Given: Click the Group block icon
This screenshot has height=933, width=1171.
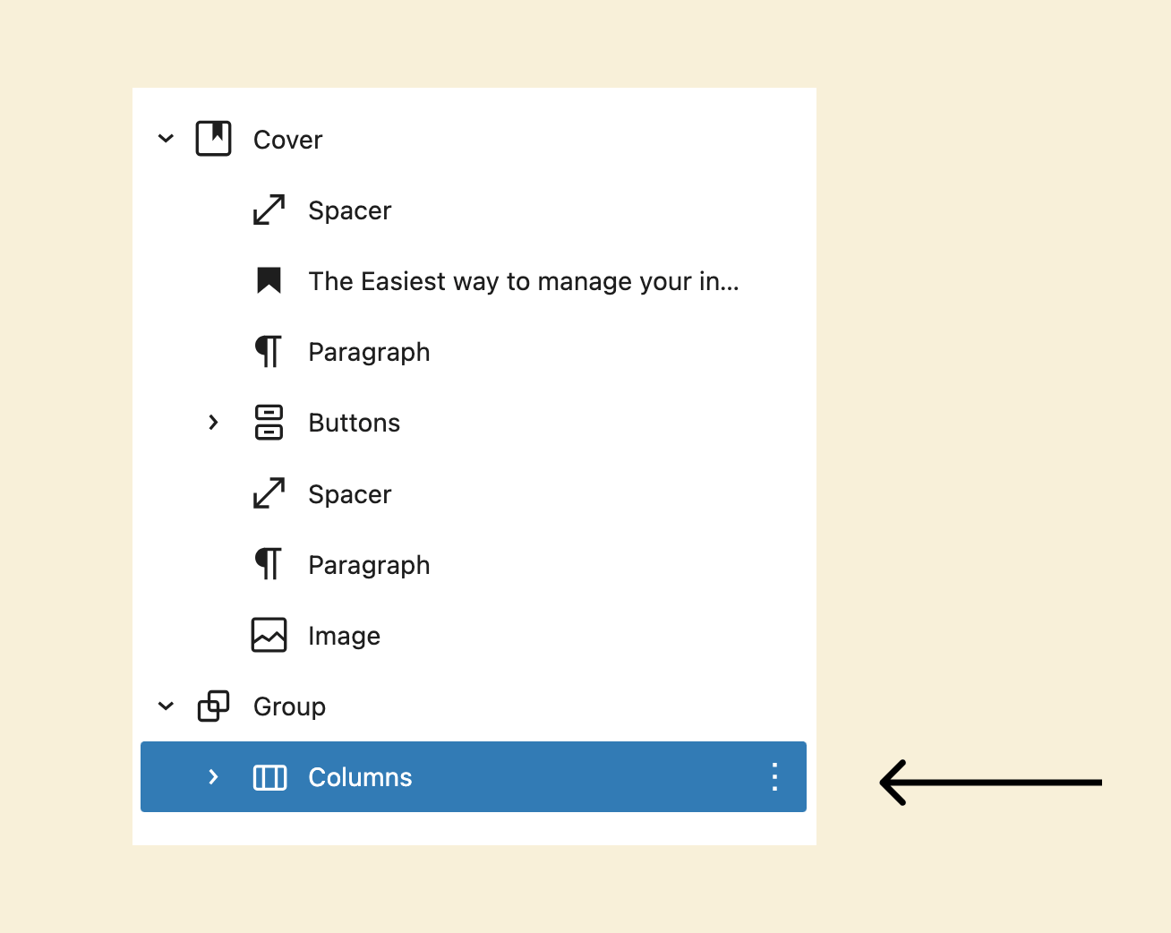Looking at the screenshot, I should 213,706.
